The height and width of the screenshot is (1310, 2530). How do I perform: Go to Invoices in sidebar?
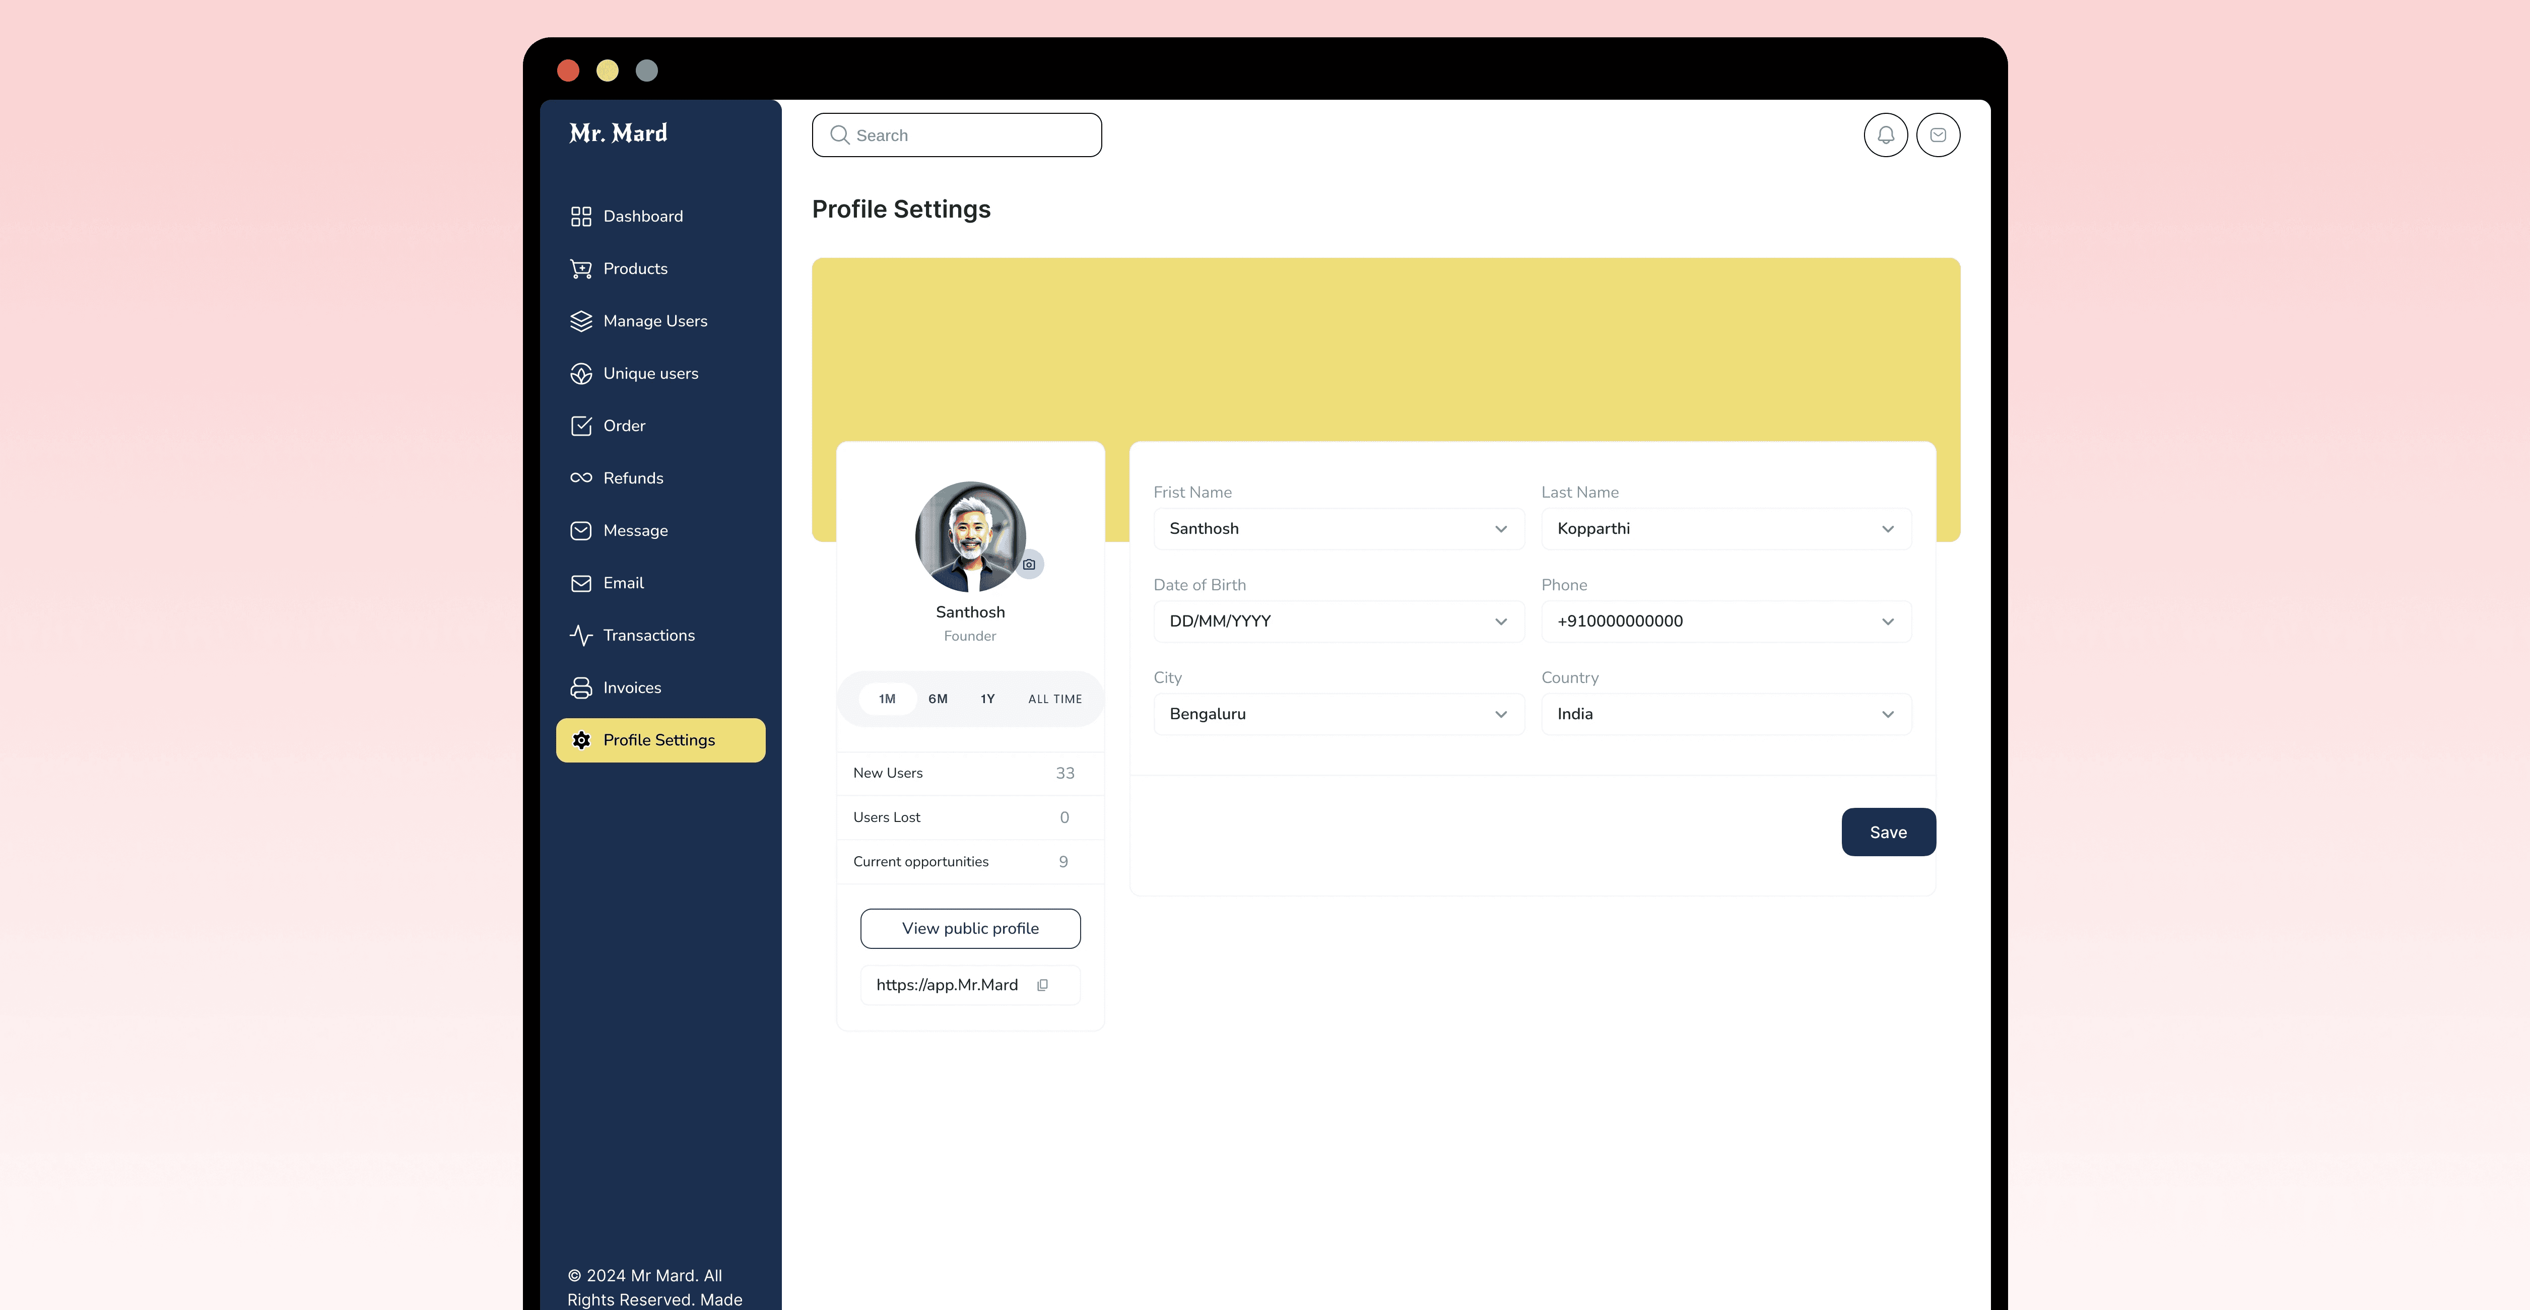632,687
